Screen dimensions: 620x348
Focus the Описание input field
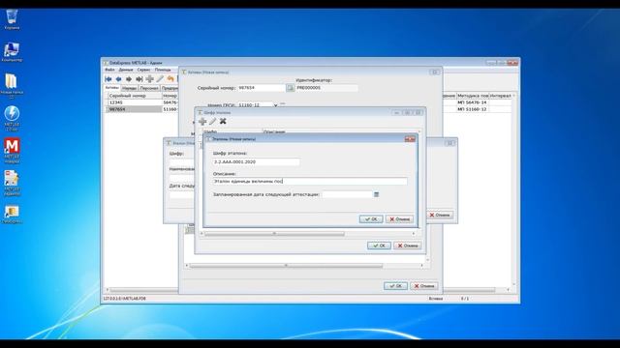(310, 181)
